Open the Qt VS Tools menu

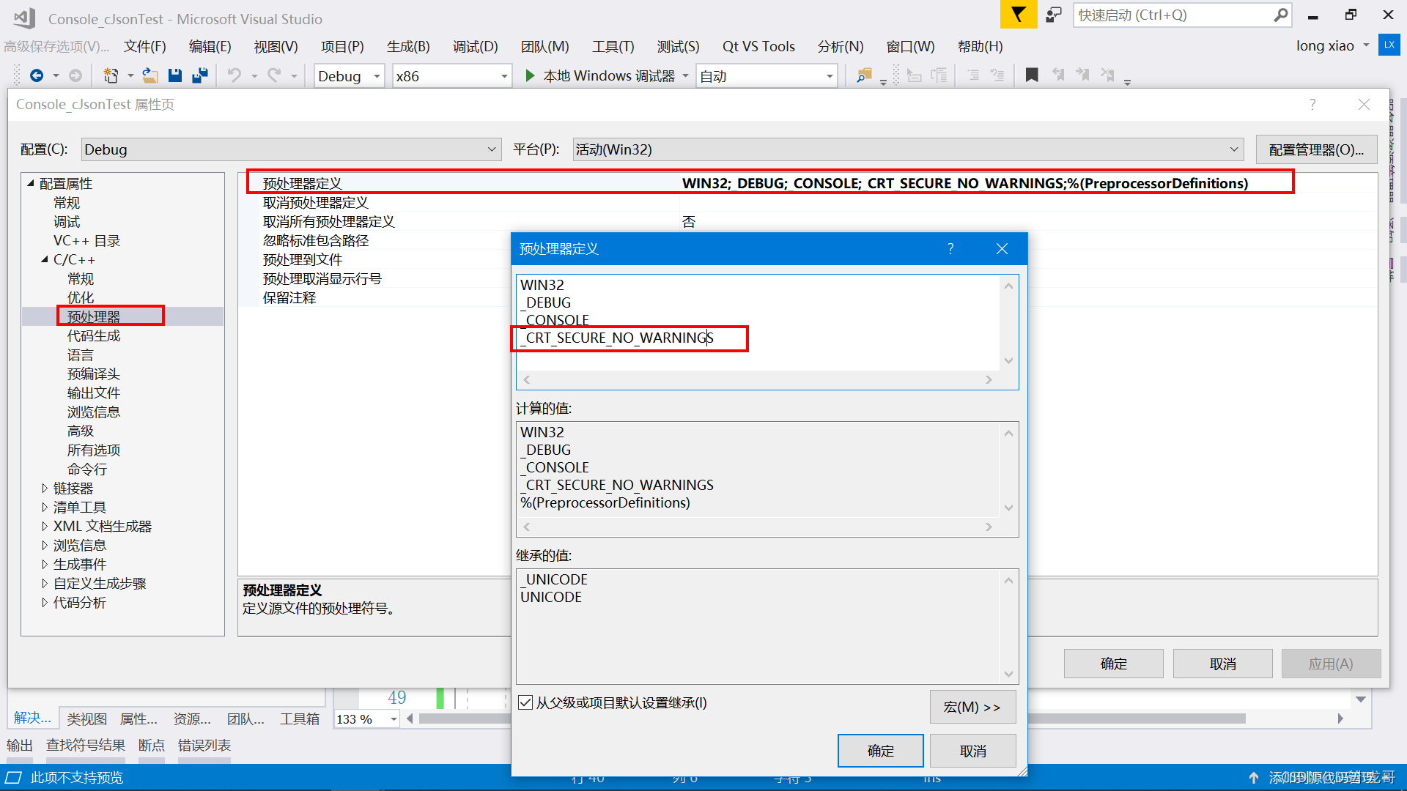pyautogui.click(x=758, y=46)
